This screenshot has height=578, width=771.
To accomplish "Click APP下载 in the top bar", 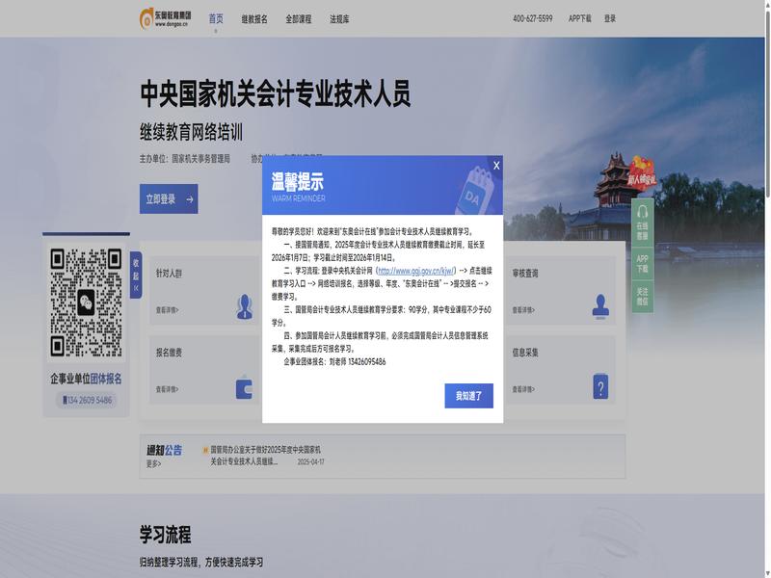I will coord(580,18).
